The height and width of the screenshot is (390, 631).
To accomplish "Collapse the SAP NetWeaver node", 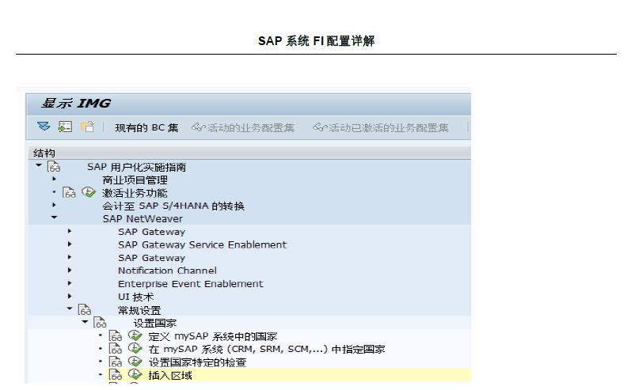I will (54, 217).
